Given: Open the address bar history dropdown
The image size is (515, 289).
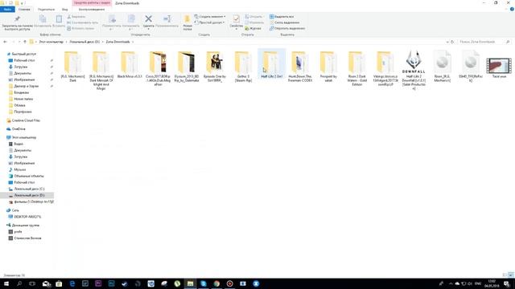Looking at the screenshot, I should click(x=447, y=42).
